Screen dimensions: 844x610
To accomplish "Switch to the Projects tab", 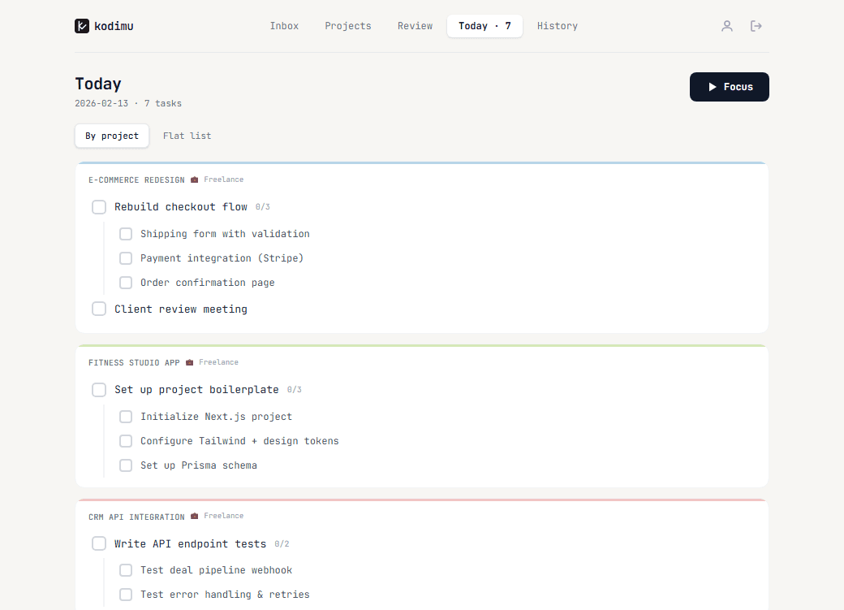I will (347, 25).
